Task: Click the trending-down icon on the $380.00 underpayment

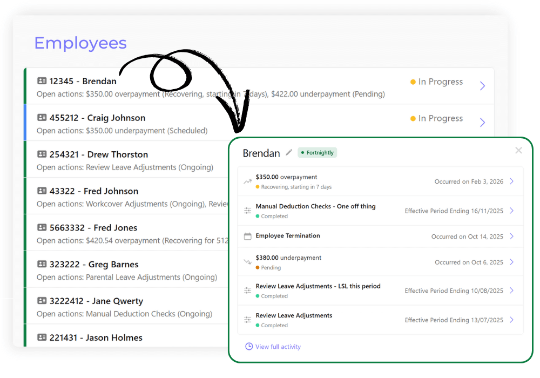Action: click(x=247, y=260)
